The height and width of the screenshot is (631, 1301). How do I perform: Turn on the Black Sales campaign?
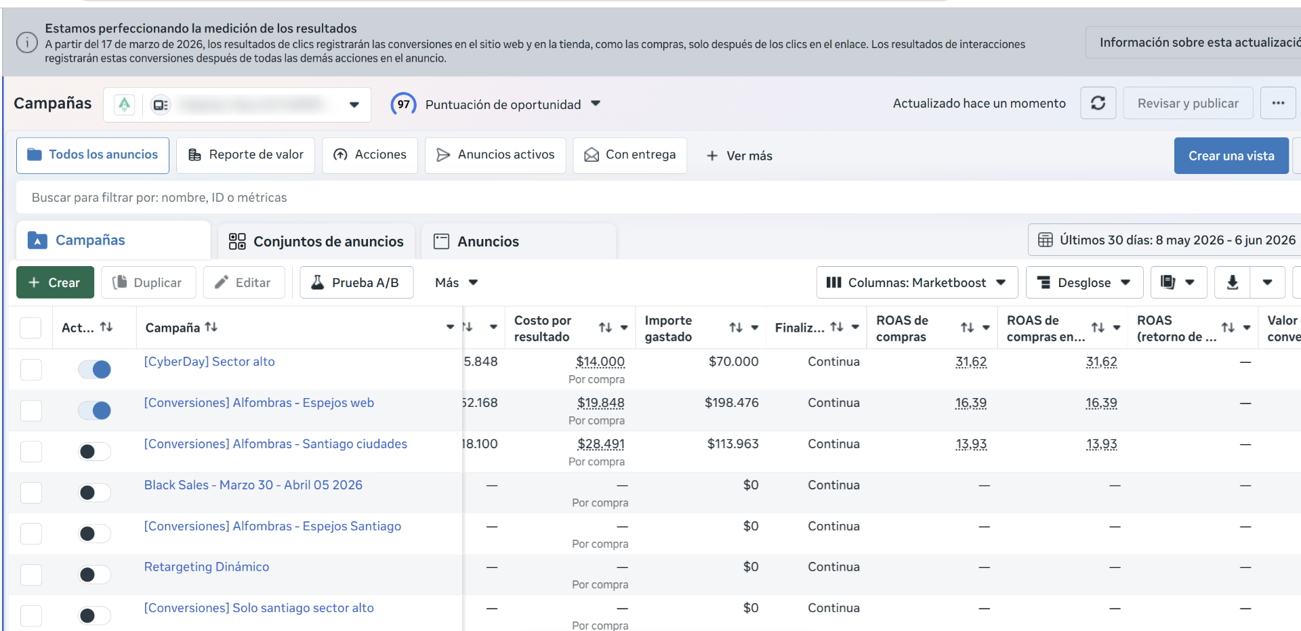coord(94,492)
